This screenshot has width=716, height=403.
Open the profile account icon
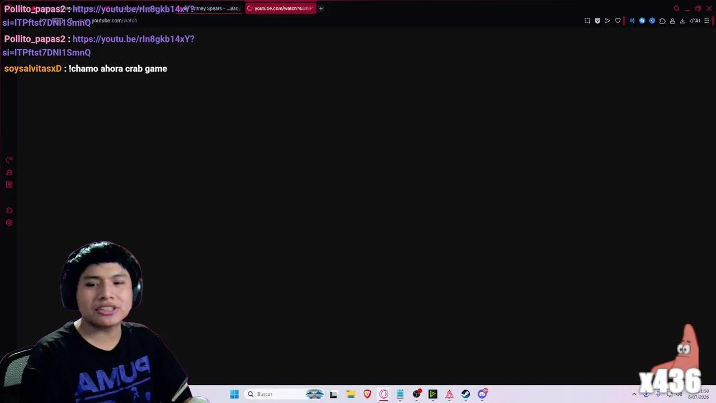coord(672,21)
